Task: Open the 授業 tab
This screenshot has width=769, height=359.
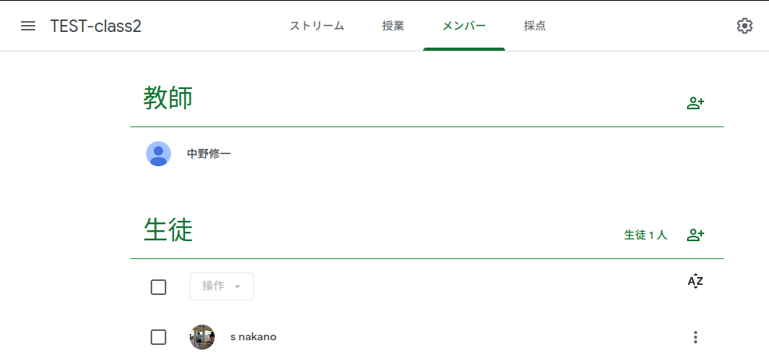Action: [393, 26]
